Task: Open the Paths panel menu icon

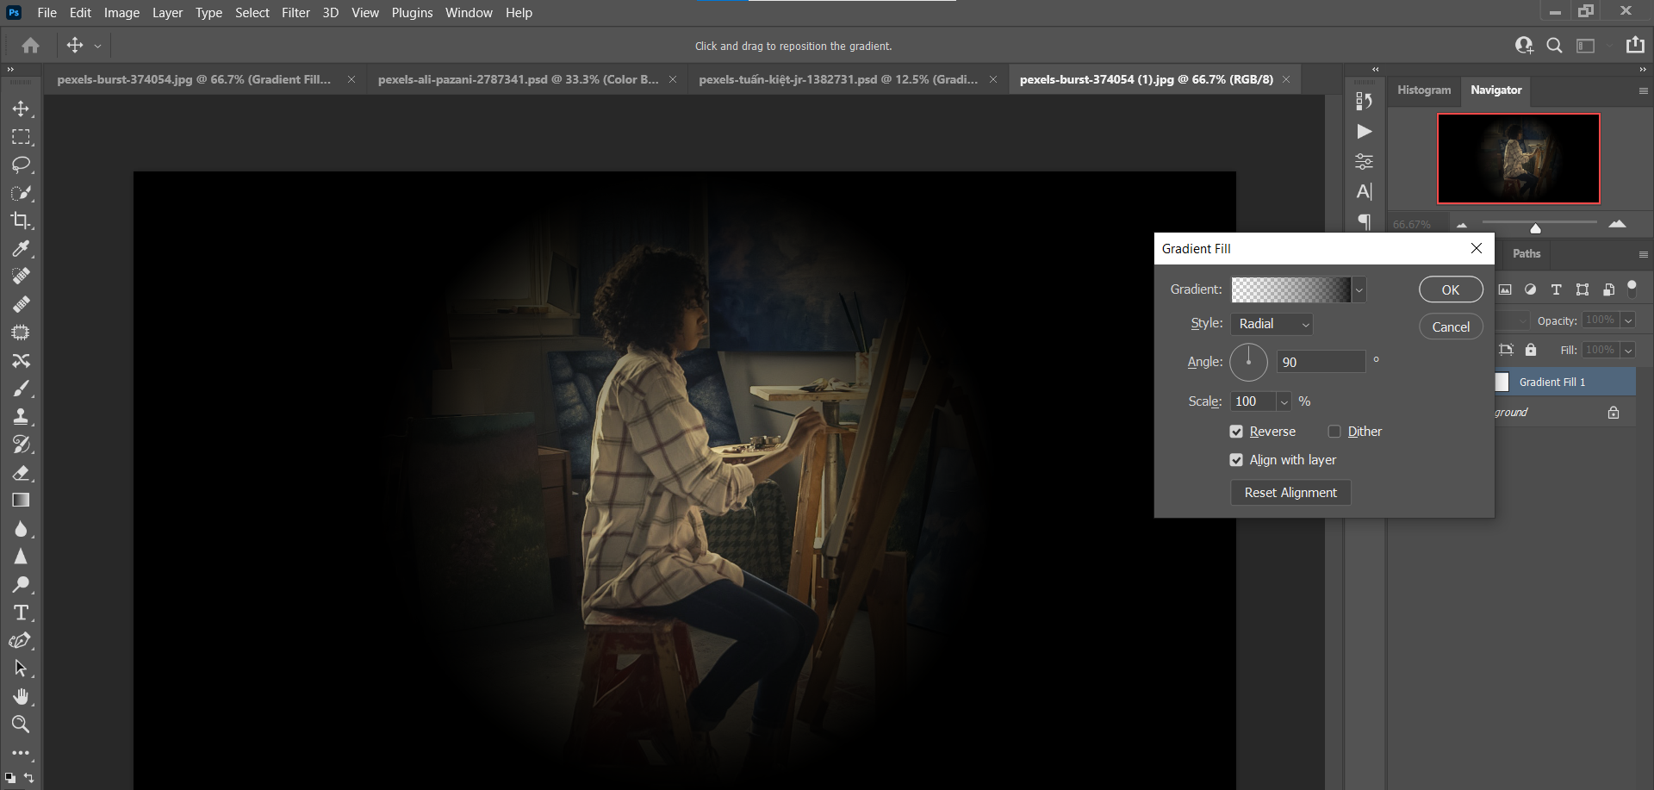Action: [1644, 253]
